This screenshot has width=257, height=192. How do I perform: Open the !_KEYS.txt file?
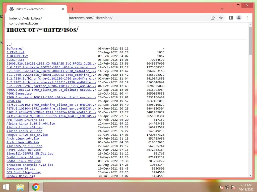pyautogui.click(x=15, y=52)
